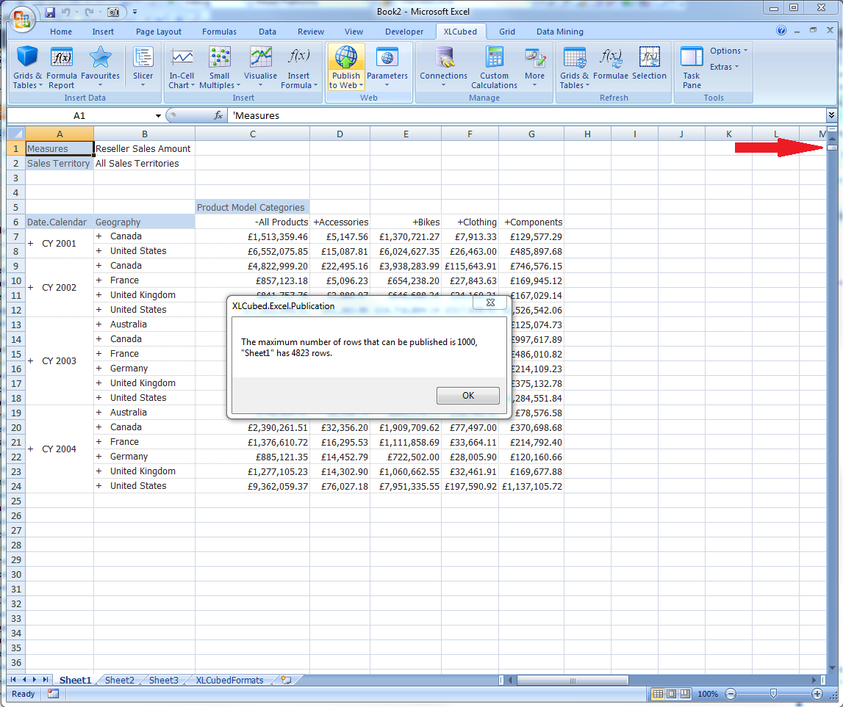This screenshot has height=707, width=843.
Task: Save the workbook from quick access toolbar
Action: [x=50, y=12]
